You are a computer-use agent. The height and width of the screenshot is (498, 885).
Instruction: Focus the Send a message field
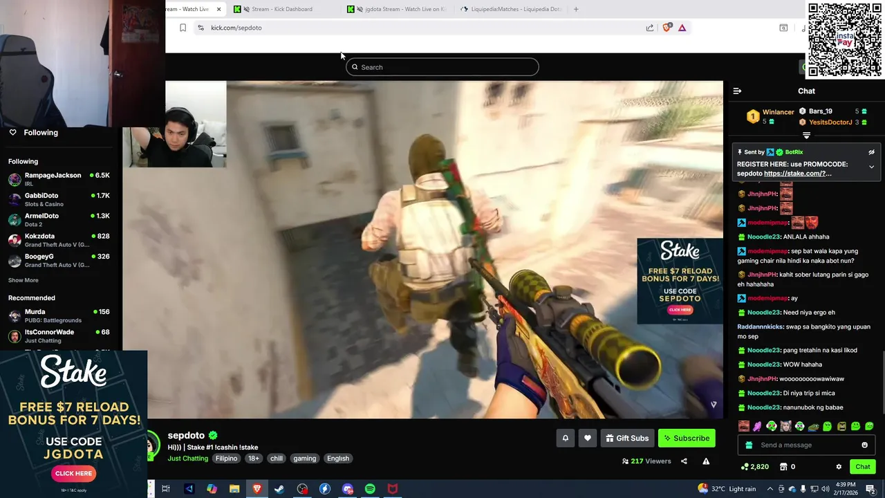[806, 445]
